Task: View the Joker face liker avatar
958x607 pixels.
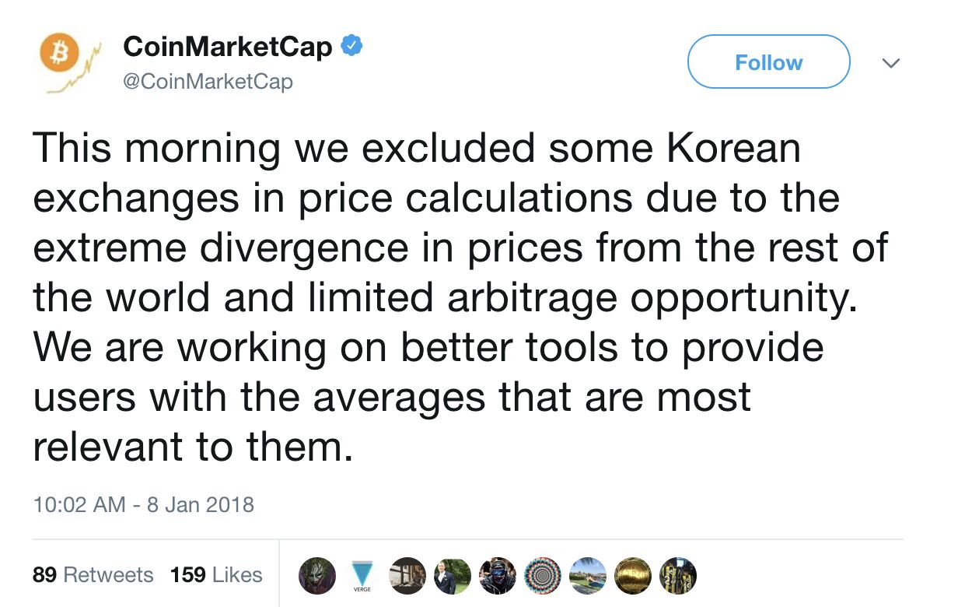Action: tap(316, 575)
